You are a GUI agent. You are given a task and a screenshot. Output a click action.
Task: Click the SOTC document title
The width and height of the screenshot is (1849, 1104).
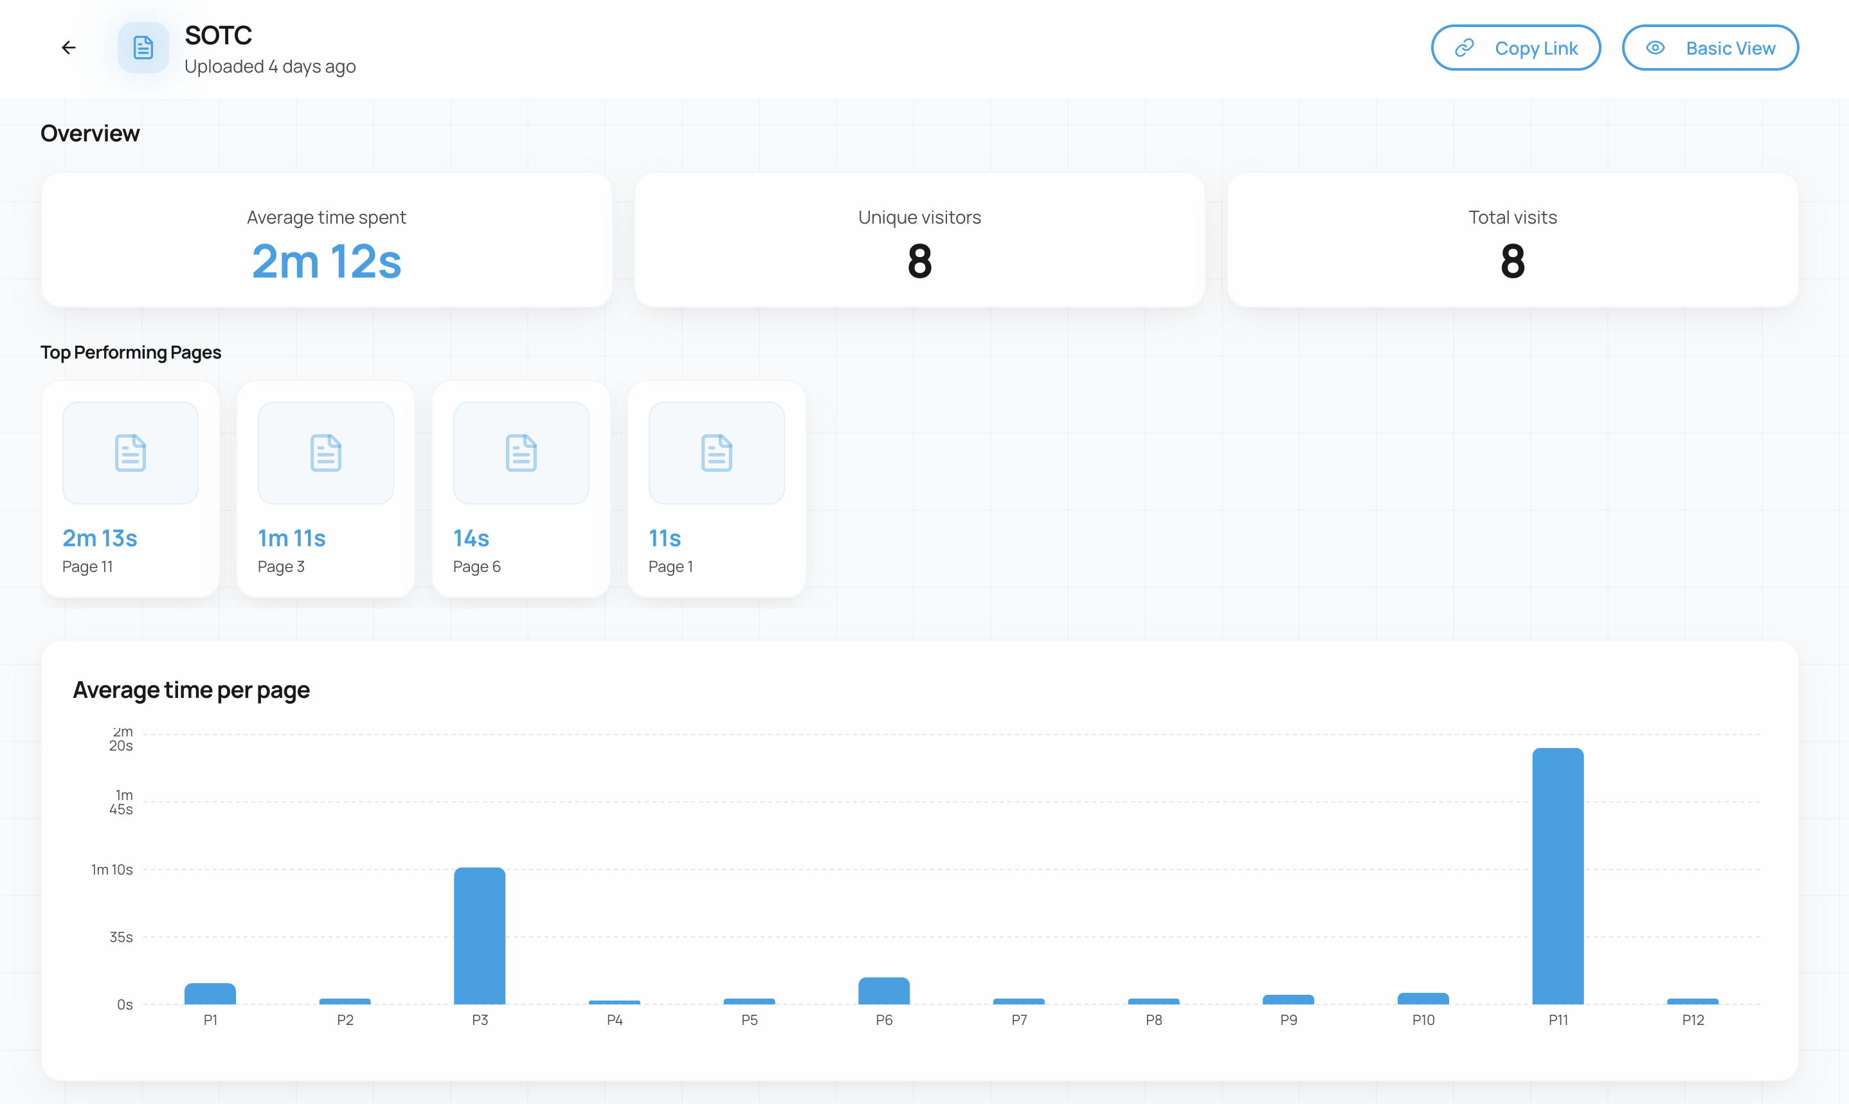218,34
